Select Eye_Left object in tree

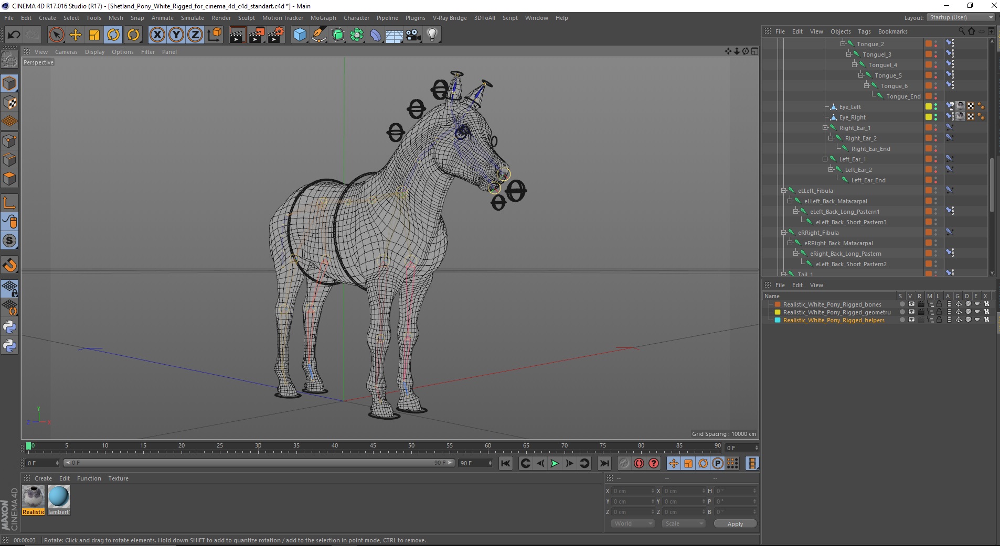click(849, 107)
